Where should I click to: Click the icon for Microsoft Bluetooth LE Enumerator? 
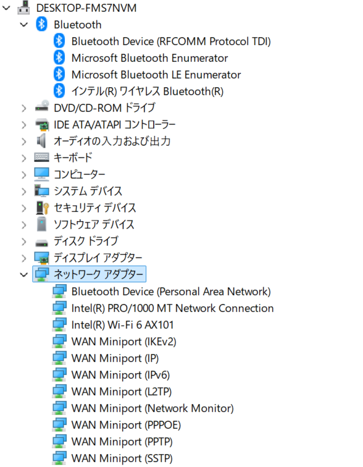(59, 74)
